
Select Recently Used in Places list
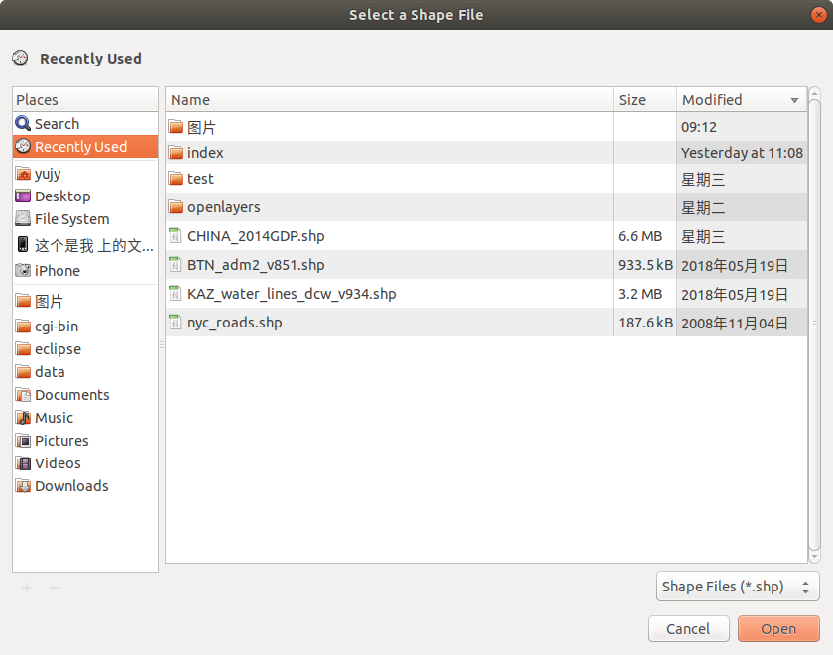(x=80, y=147)
